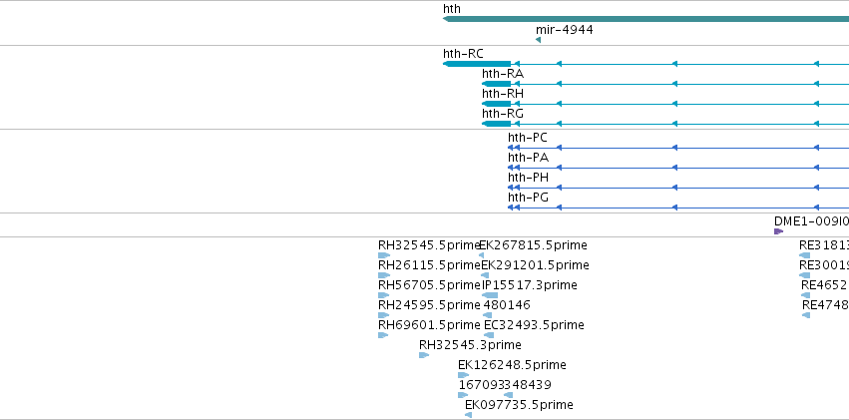
Task: Click the hth-RA transcript exon block
Action: pos(496,84)
